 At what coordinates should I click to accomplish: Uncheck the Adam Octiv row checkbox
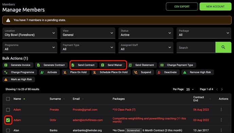tap(8, 120)
